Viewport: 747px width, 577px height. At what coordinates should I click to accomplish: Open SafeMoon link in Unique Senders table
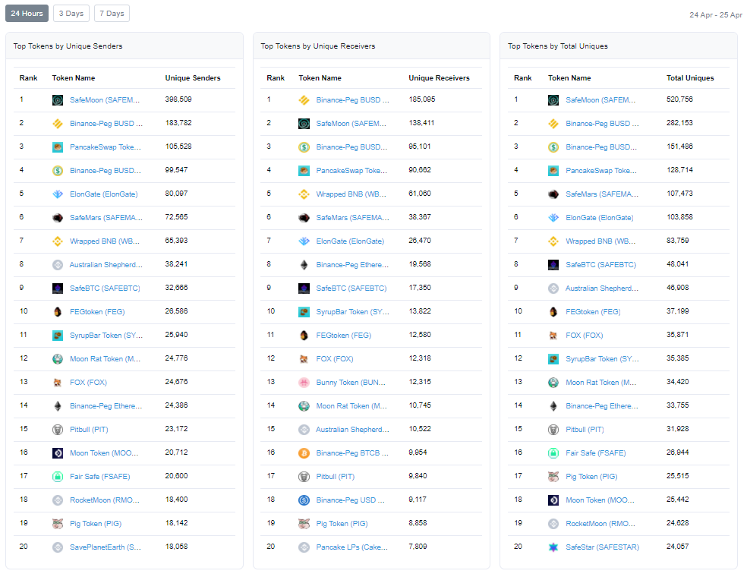click(x=105, y=100)
